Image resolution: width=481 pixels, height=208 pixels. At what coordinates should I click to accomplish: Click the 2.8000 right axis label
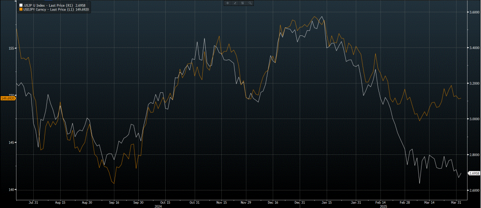pyautogui.click(x=474, y=155)
